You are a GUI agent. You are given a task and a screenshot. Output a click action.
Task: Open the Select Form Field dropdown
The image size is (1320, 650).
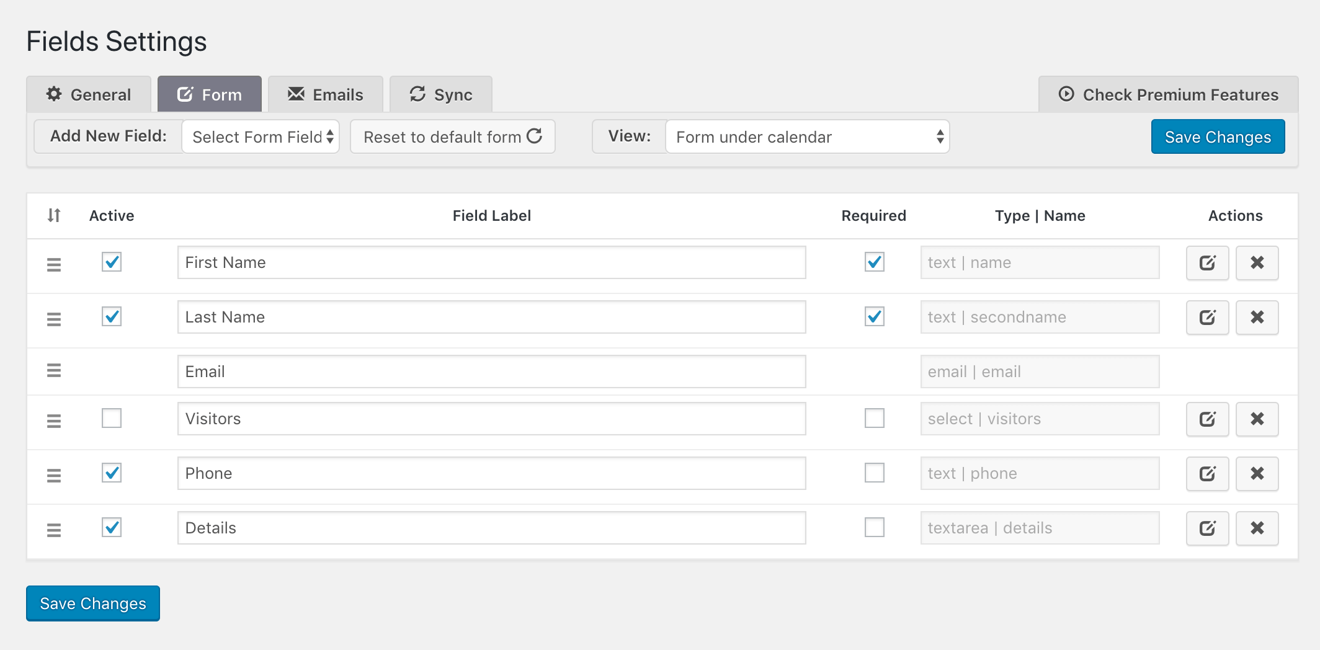pyautogui.click(x=261, y=136)
